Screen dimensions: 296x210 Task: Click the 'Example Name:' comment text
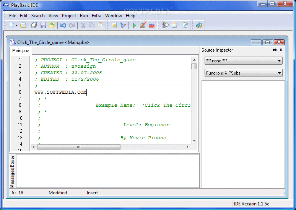pos(115,105)
